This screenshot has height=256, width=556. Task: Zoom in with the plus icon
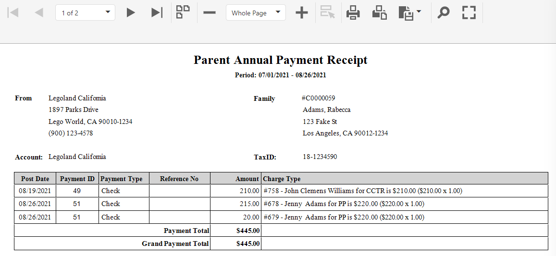302,13
